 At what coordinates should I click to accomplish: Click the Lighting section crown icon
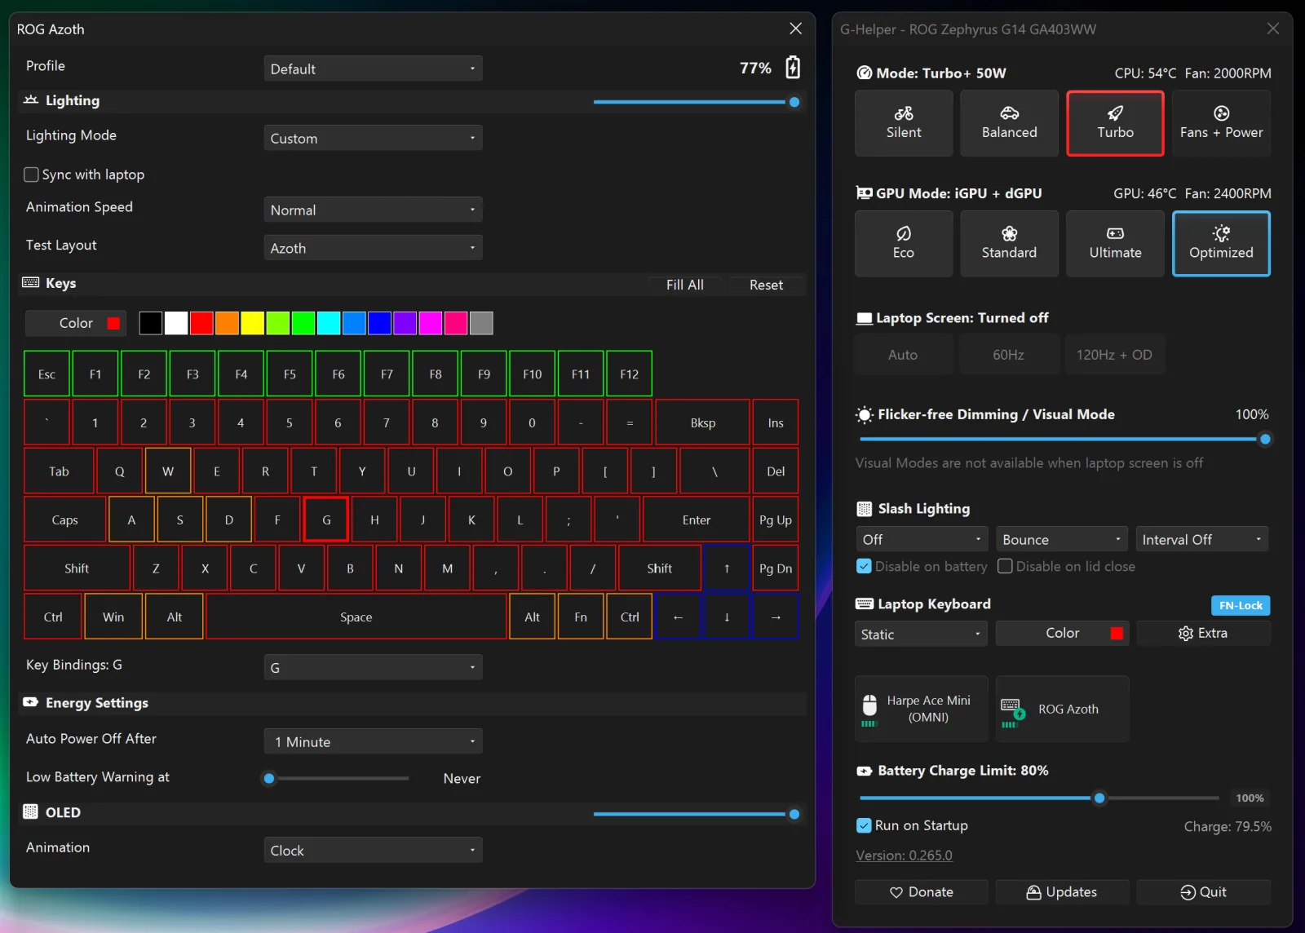[x=31, y=99]
